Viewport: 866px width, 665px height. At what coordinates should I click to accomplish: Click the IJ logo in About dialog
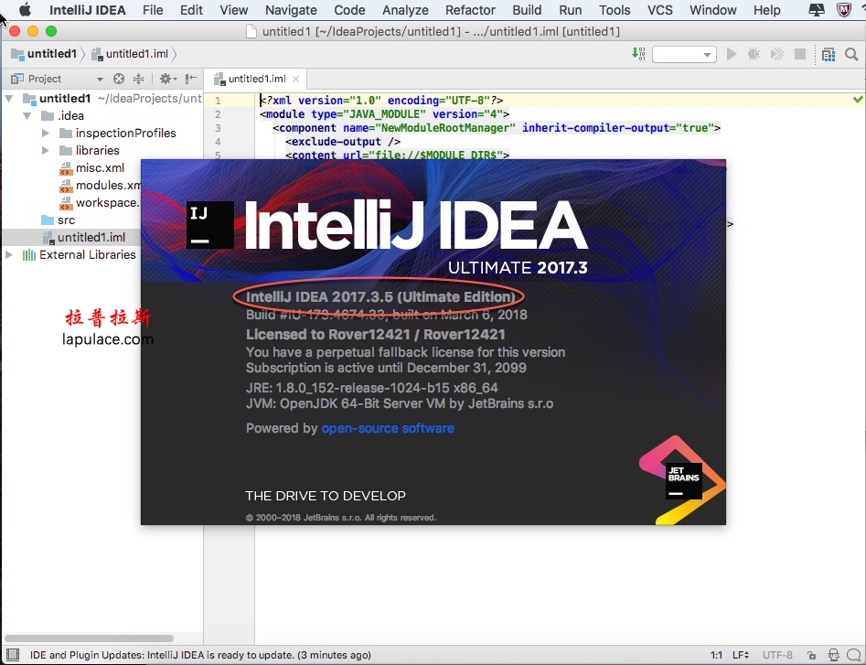(x=210, y=224)
